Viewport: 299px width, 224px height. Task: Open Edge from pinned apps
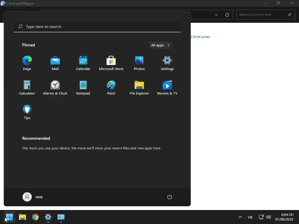coord(27,63)
